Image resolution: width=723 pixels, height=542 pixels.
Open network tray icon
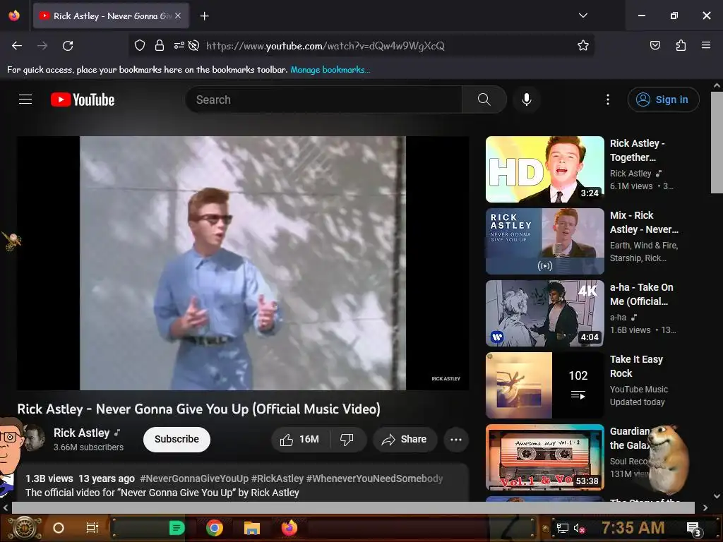tap(563, 528)
